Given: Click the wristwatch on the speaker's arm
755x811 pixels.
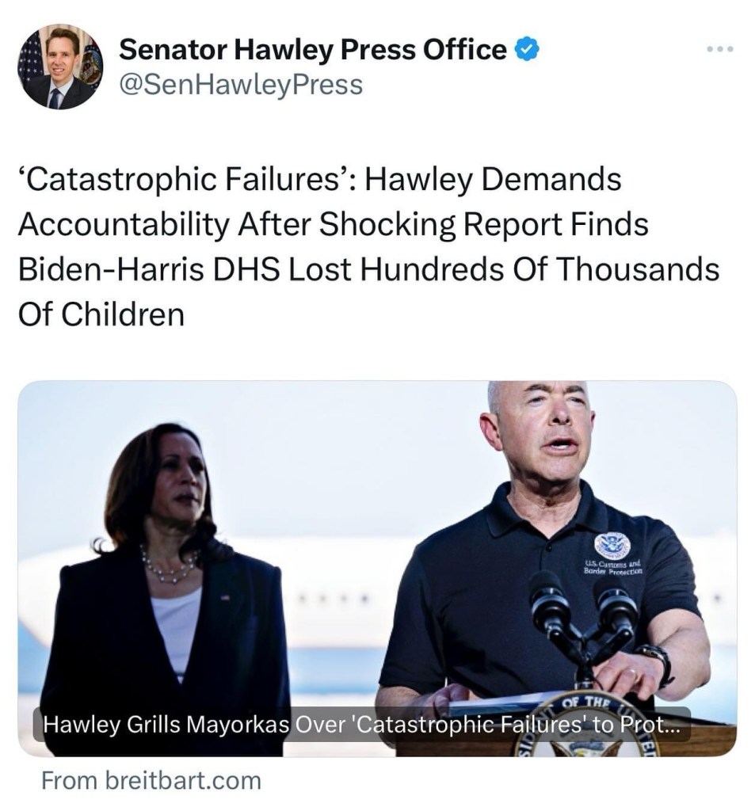Looking at the screenshot, I should tap(658, 663).
